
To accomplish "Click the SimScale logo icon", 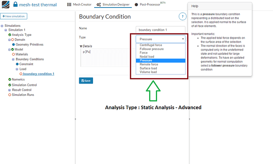I will 6,5.
